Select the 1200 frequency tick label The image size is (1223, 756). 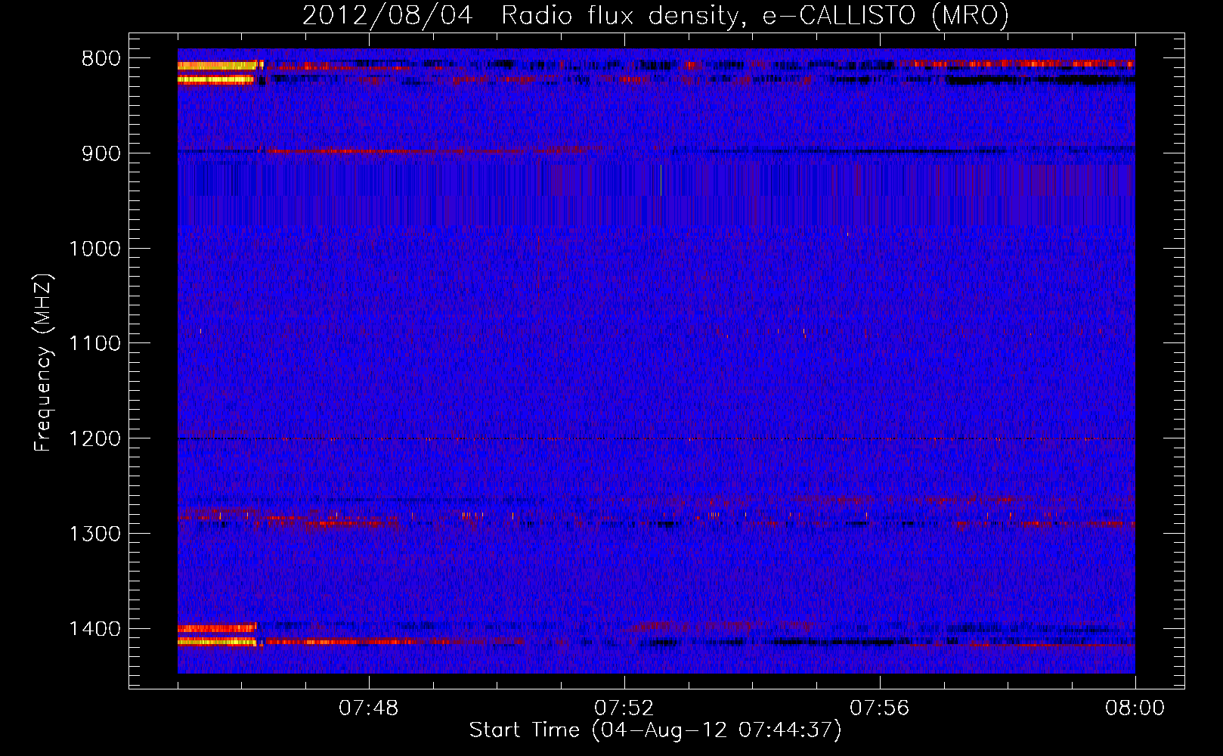pyautogui.click(x=94, y=438)
